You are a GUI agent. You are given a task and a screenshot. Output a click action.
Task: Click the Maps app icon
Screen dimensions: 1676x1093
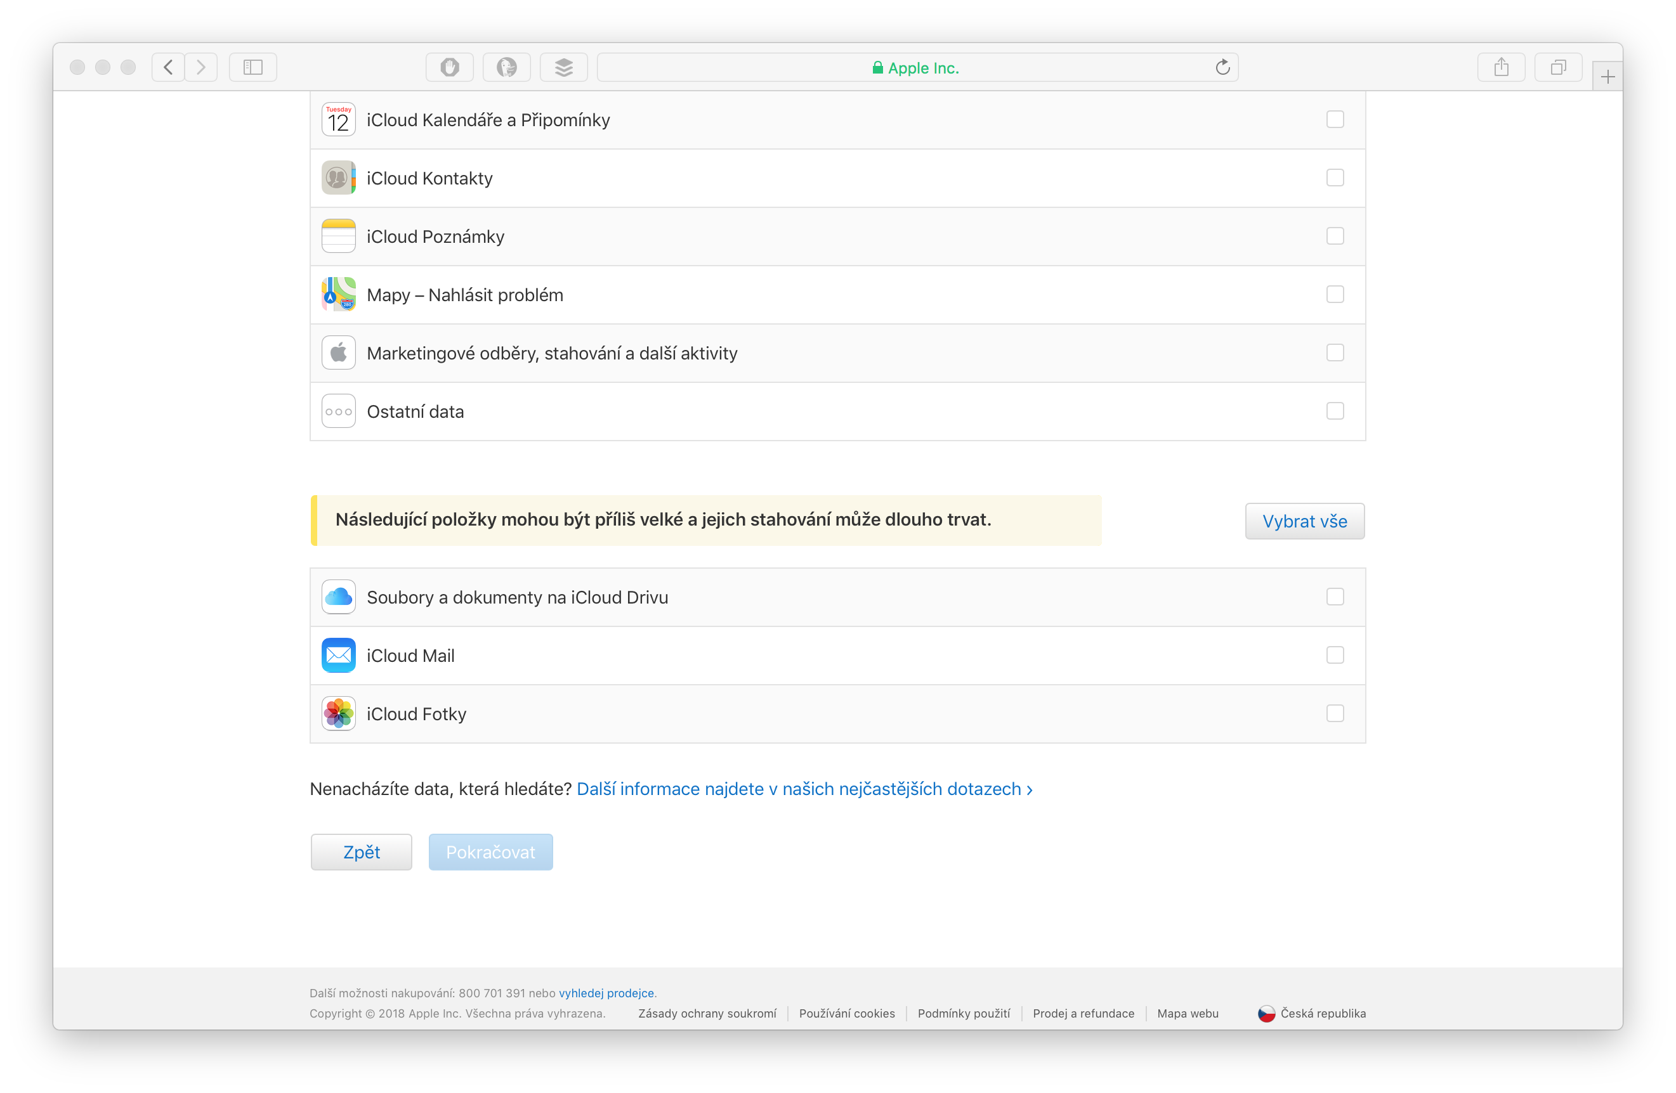339,295
